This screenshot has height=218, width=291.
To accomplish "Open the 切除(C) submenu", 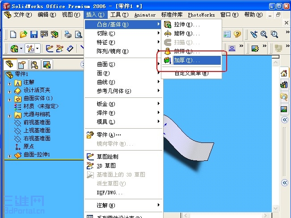I will point(123,34).
